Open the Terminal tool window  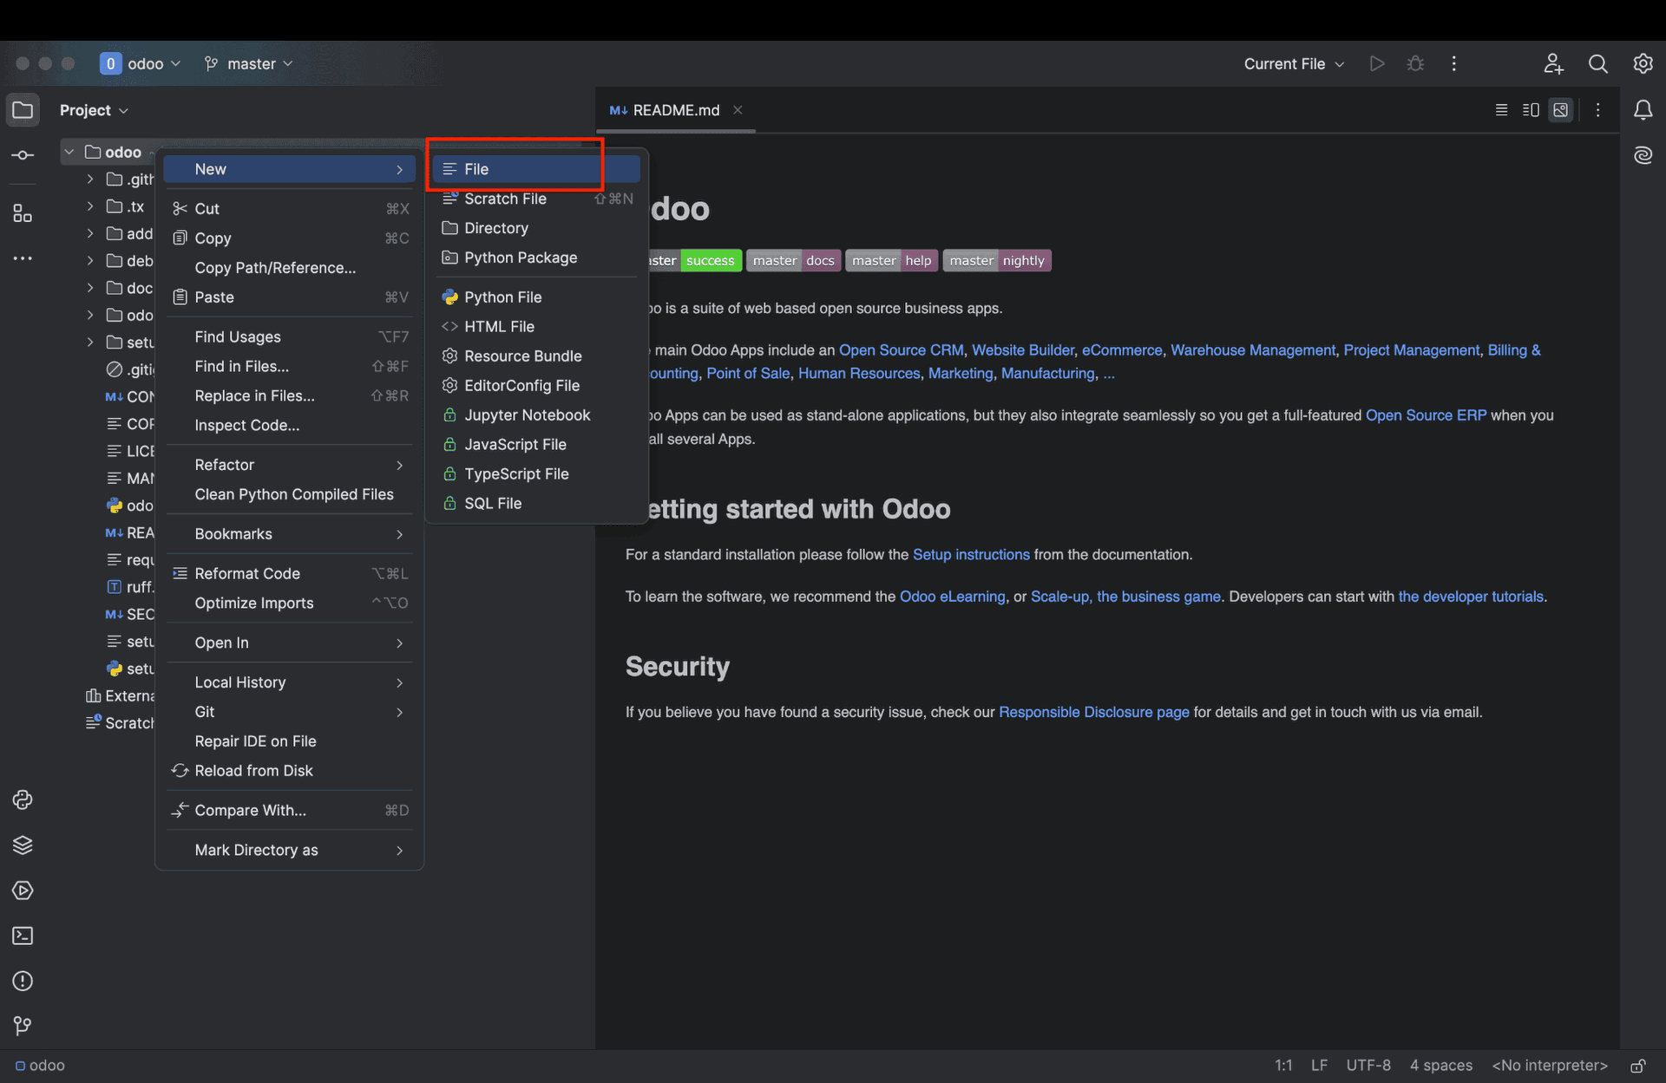(x=23, y=936)
